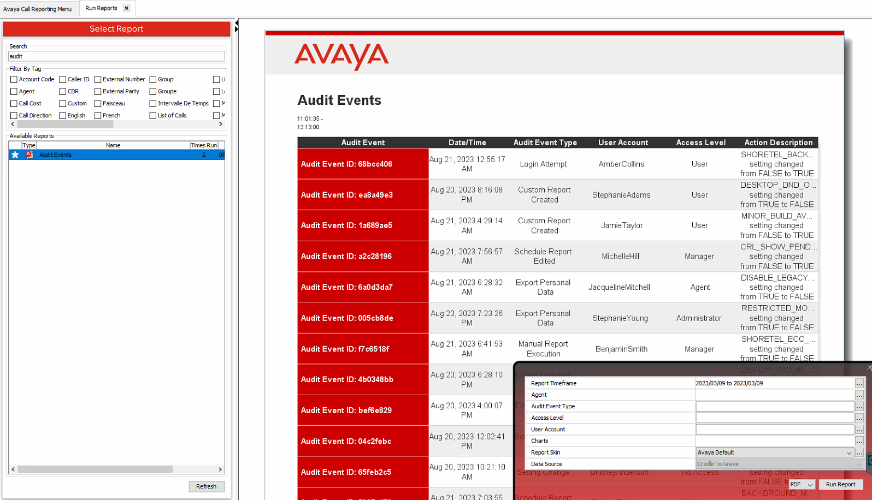
Task: Open the Audit Event Type ellipsis picker
Action: pyautogui.click(x=859, y=406)
